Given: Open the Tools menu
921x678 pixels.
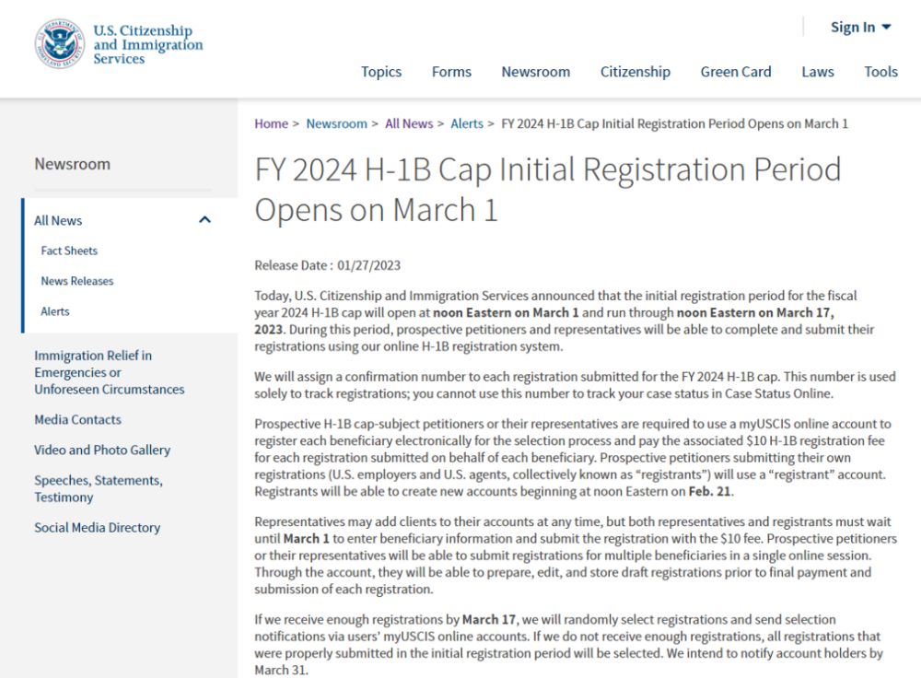Looking at the screenshot, I should (x=880, y=72).
